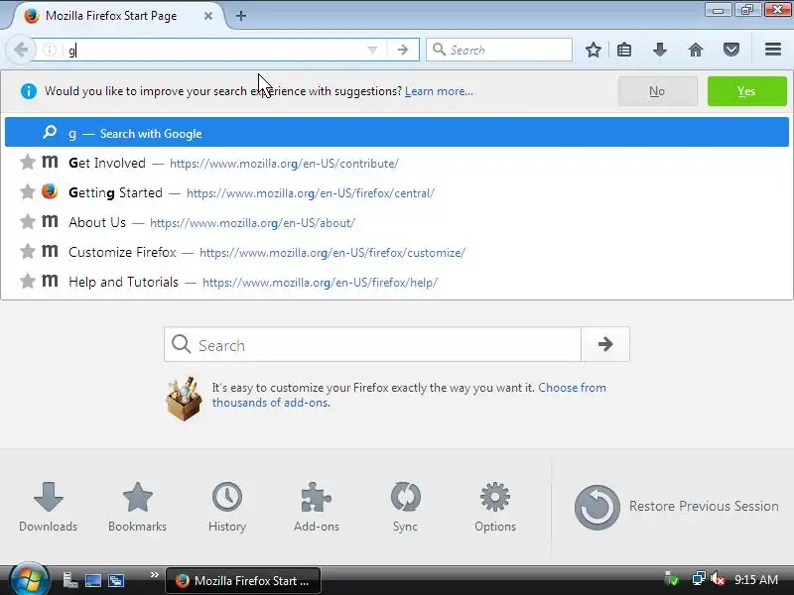
Task: Click the blue info icon in suggestions bar
Action: (x=29, y=91)
